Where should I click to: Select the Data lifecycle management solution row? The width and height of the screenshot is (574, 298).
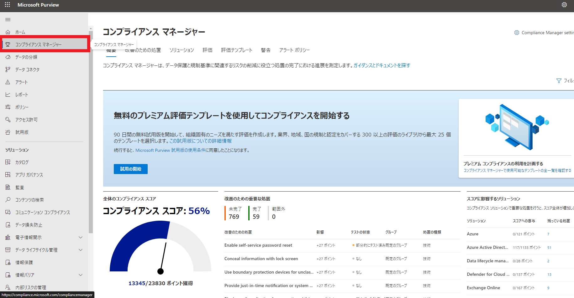coord(520,261)
